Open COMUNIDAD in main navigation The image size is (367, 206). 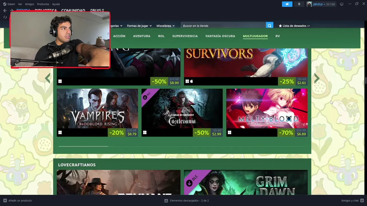coord(73,10)
